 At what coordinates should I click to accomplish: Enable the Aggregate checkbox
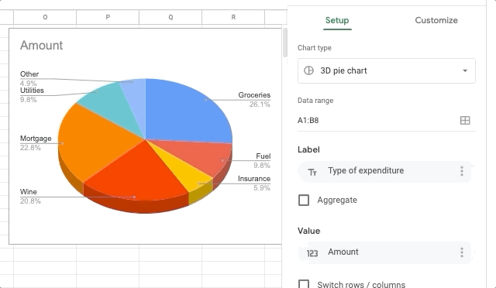tap(304, 200)
